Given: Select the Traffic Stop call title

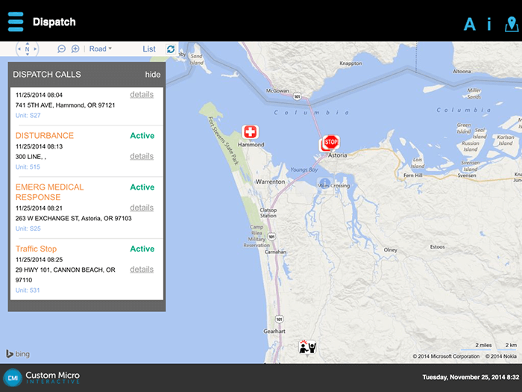Looking at the screenshot, I should [x=36, y=249].
